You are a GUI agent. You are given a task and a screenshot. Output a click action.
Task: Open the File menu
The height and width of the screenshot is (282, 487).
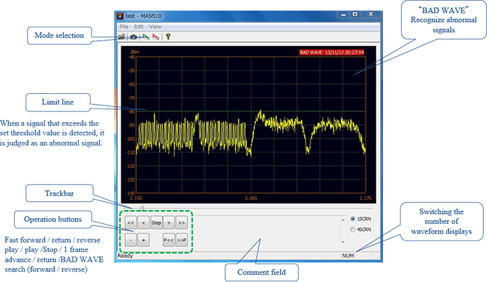coord(123,27)
